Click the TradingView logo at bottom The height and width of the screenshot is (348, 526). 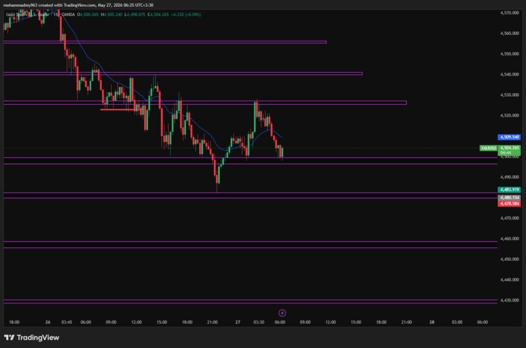[x=31, y=338]
